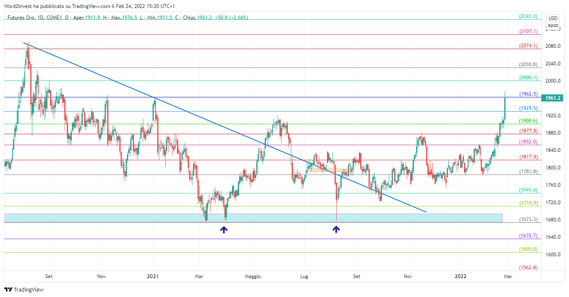The image size is (569, 297).
Task: Click the 1D timeframe in chart legend
Action: point(40,18)
